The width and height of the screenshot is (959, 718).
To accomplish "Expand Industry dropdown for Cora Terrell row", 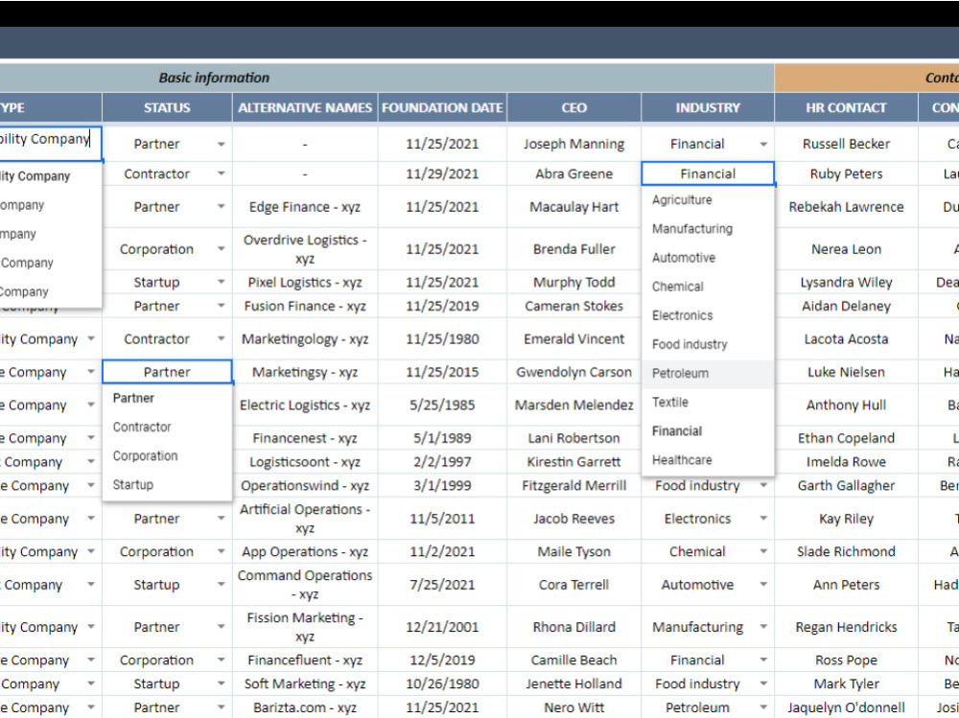I will click(763, 585).
